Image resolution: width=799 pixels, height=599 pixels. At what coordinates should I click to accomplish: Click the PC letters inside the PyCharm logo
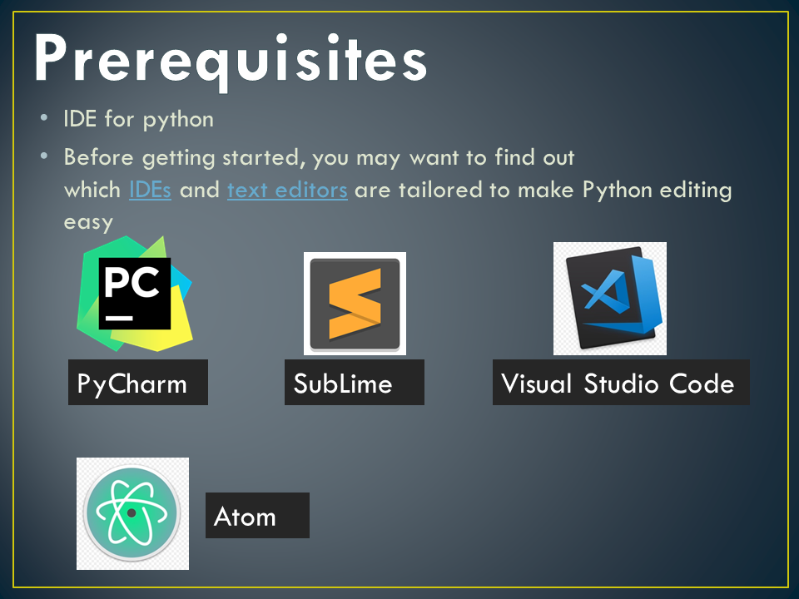point(132,283)
